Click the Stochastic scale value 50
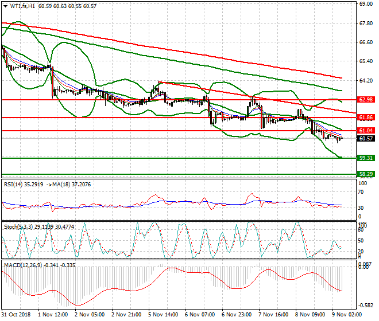The height and width of the screenshot is (321, 379). coord(361,241)
